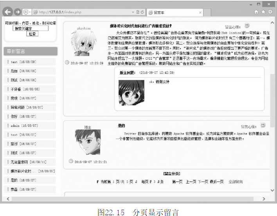Click the phpchina user avatar image
This screenshot has width=277, height=216.
(x=84, y=44)
